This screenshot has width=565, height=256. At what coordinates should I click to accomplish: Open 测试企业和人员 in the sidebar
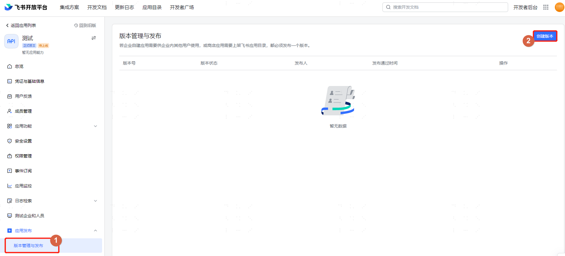(x=29, y=216)
